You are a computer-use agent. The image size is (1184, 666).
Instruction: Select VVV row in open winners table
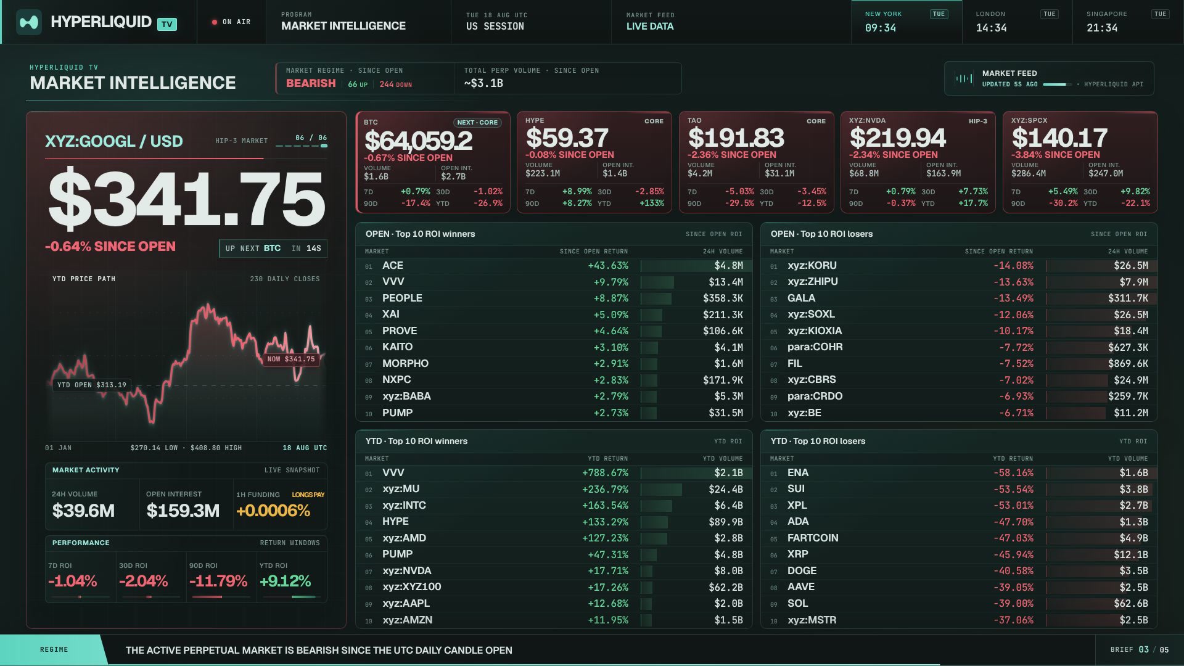[554, 282]
